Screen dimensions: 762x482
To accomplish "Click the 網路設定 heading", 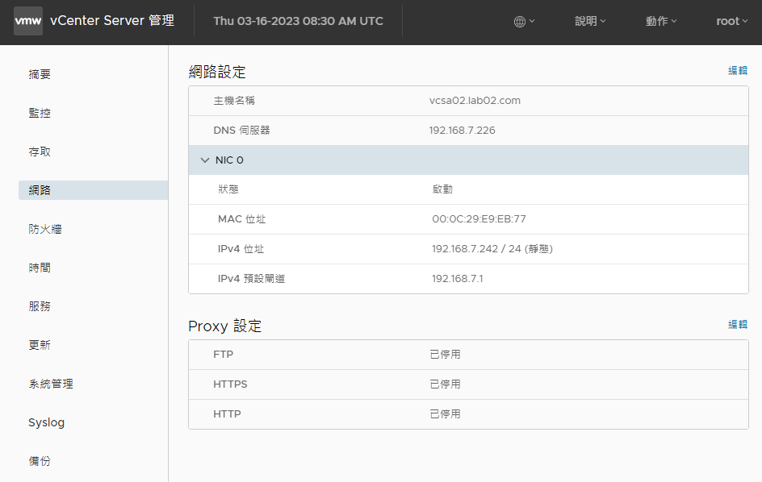I will [x=217, y=72].
